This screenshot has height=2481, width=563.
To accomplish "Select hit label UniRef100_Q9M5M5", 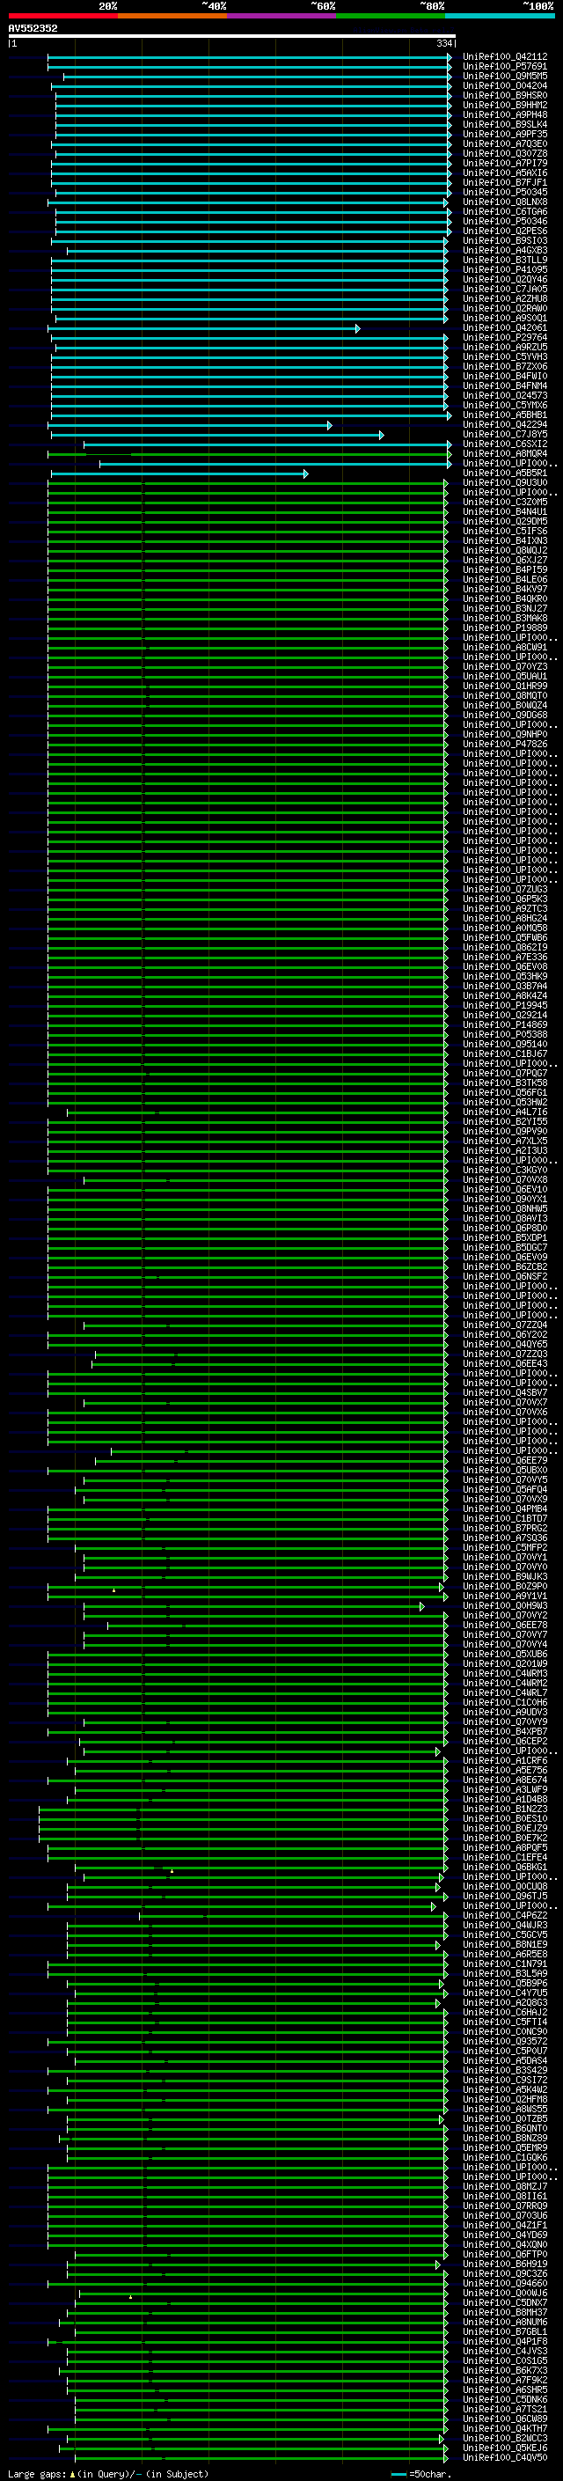I will [x=504, y=76].
